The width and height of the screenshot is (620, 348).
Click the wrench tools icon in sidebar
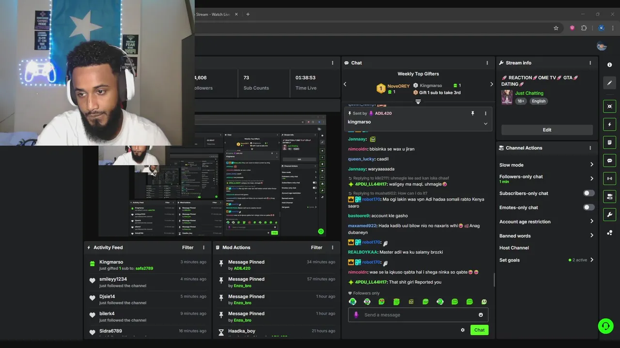609,215
